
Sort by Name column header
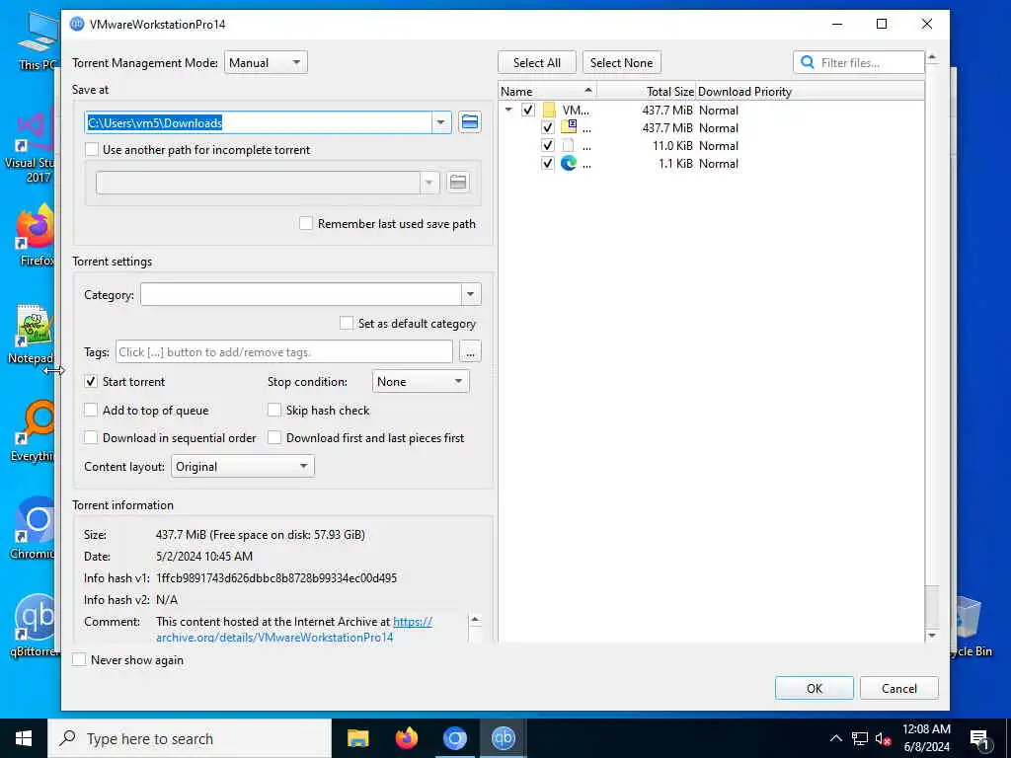[x=547, y=91]
